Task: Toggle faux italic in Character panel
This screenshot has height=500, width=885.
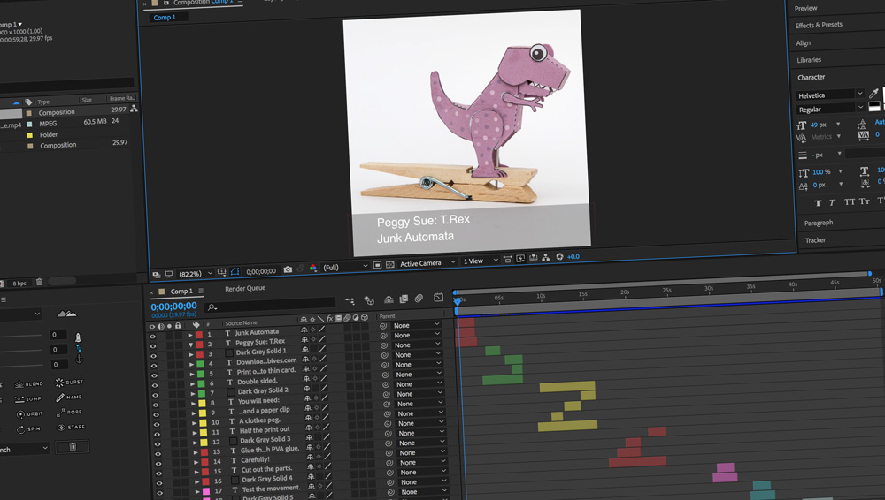Action: (x=832, y=202)
